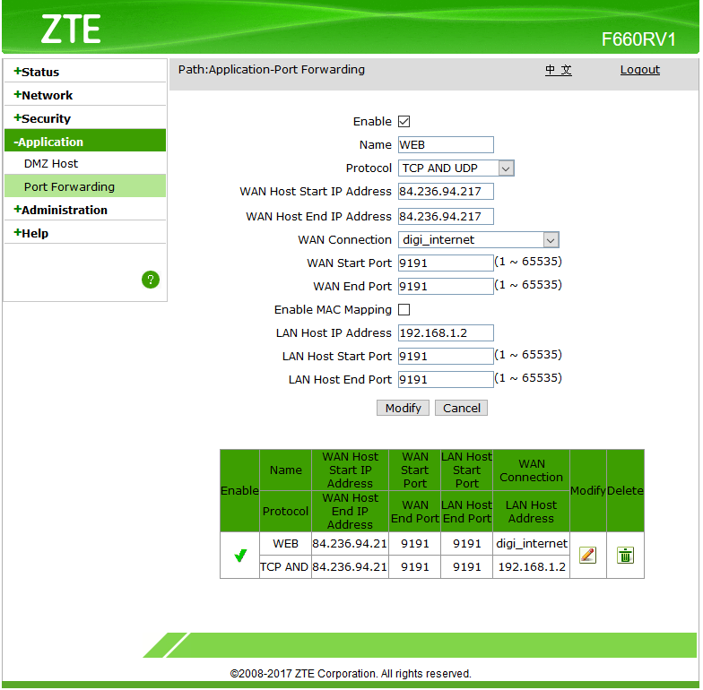This screenshot has height=690, width=703.
Task: Click the Logout link
Action: pos(640,70)
